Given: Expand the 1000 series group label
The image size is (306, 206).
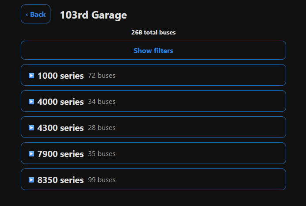Looking at the screenshot, I should click(x=61, y=76).
